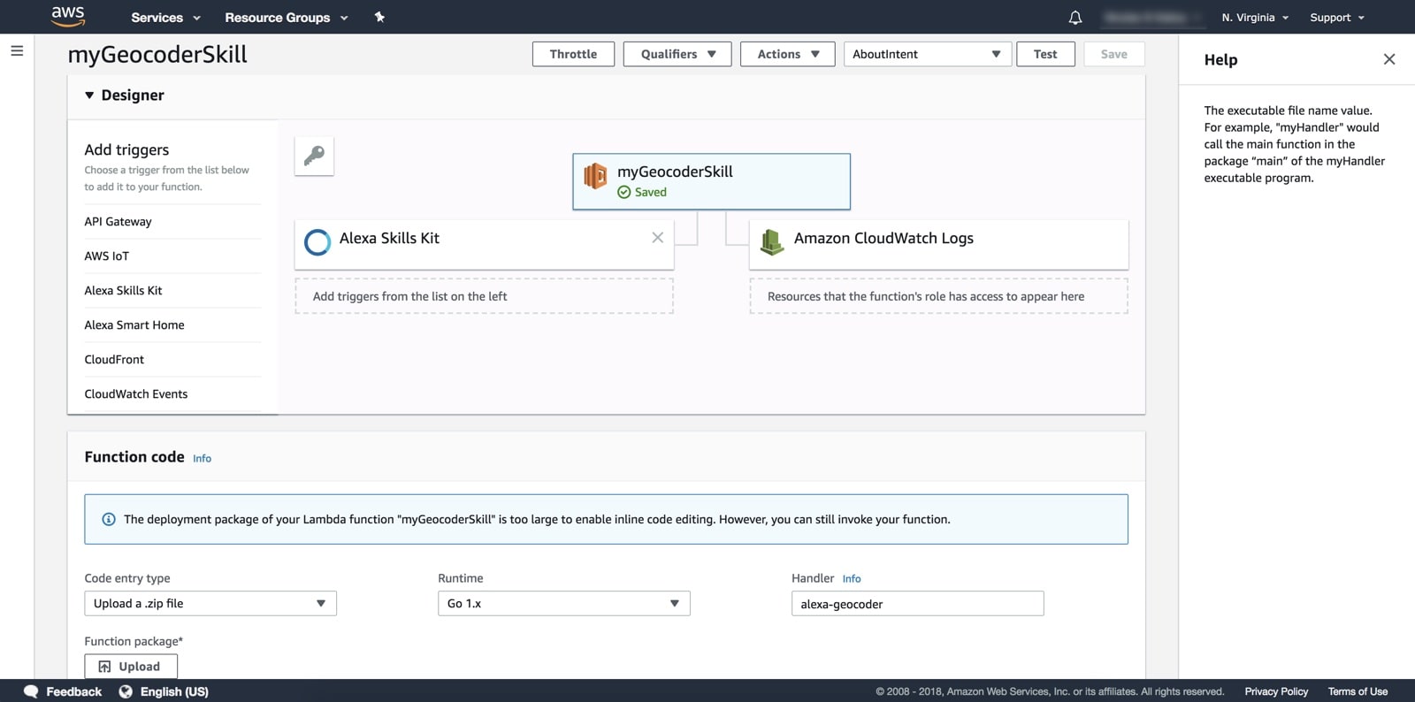This screenshot has width=1415, height=702.
Task: Open Privacy Policy link
Action: (x=1276, y=691)
